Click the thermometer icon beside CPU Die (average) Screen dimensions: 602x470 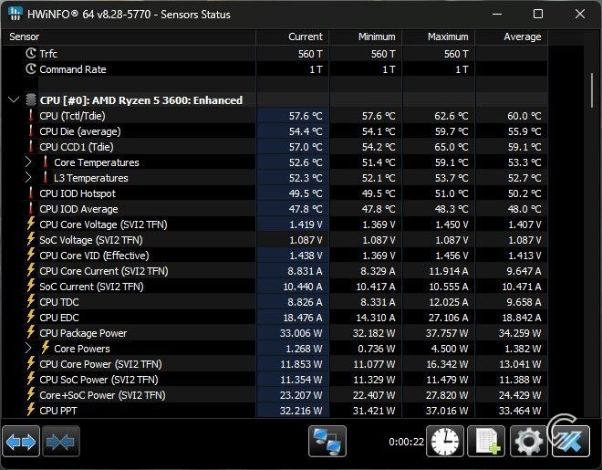coord(31,131)
